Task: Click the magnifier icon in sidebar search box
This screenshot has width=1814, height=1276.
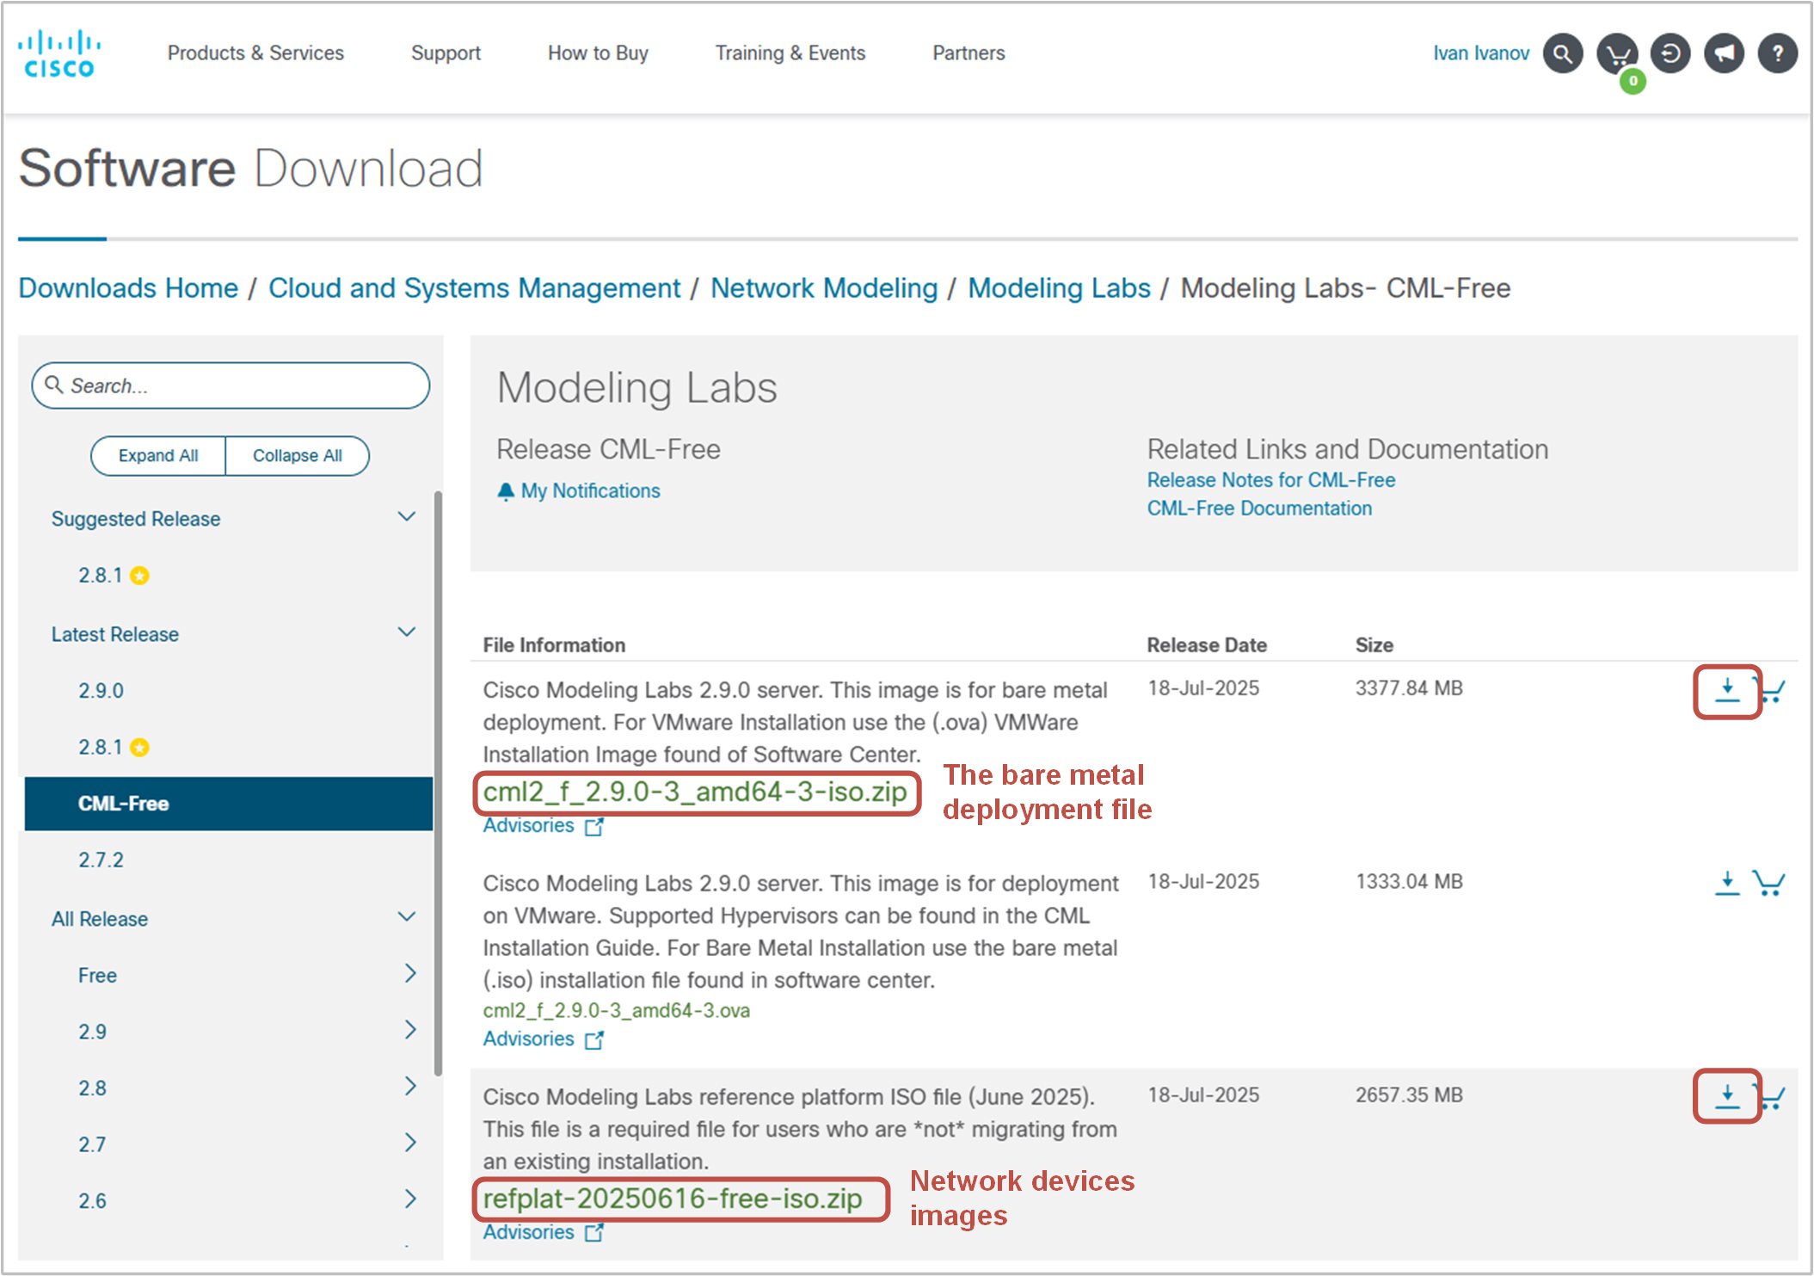Action: tap(54, 385)
